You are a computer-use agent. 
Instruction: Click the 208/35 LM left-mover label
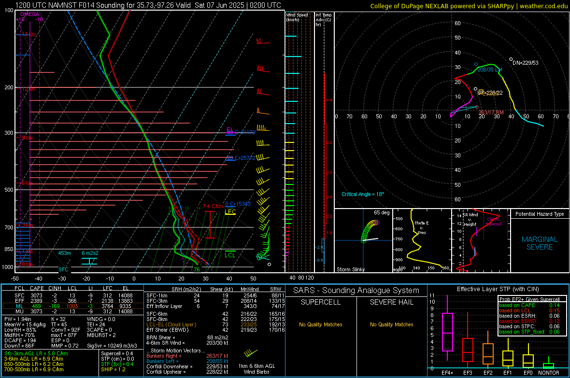pyautogui.click(x=489, y=70)
